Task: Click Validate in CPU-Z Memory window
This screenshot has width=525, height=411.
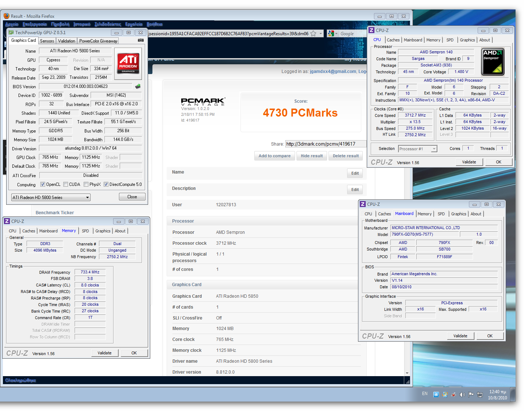Action: pyautogui.click(x=104, y=353)
